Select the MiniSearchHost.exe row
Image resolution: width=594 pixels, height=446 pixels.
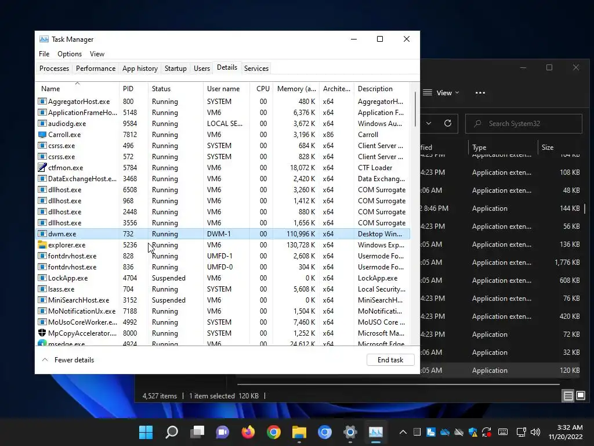click(x=223, y=300)
